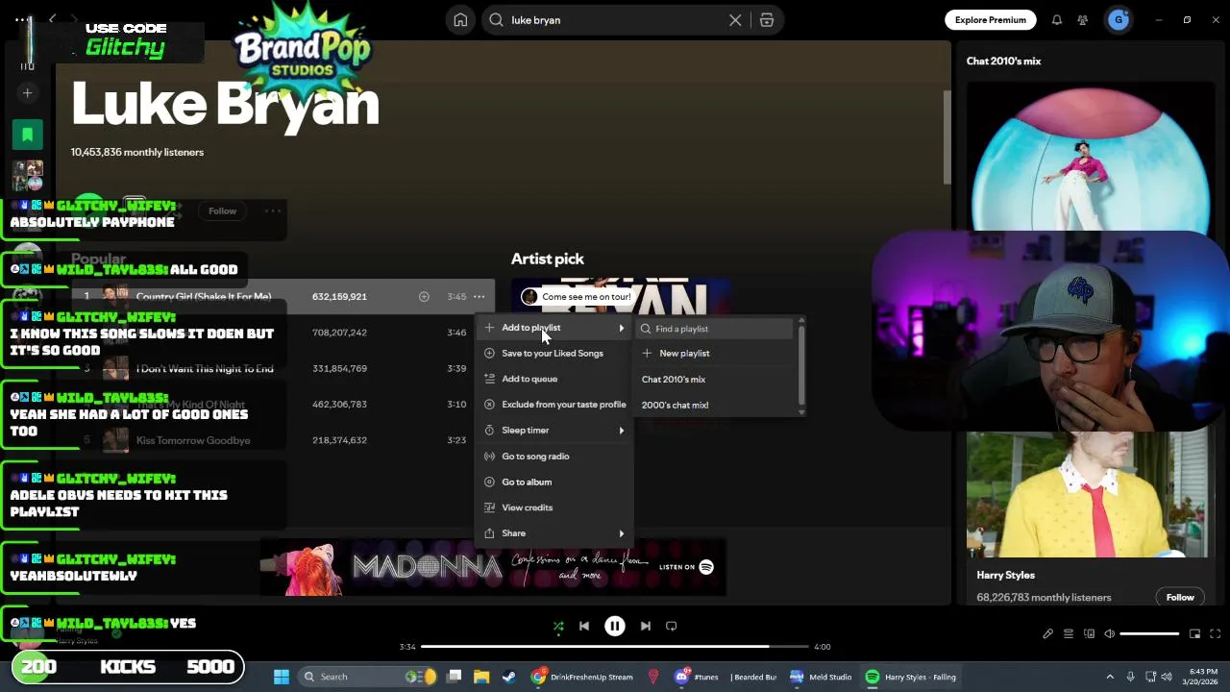This screenshot has height=692, width=1230.
Task: Clear the luke bryan search text
Action: coord(735,20)
